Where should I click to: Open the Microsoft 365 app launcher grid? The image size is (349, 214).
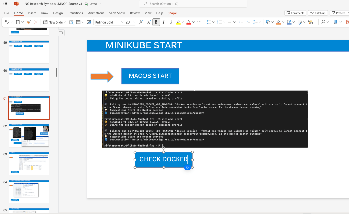5,4
